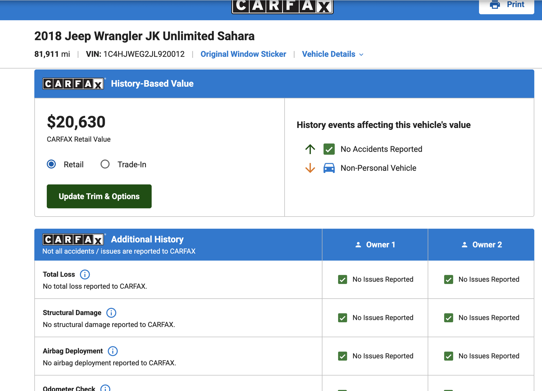Click the Non-Personal Vehicle text
542x391 pixels.
tap(378, 168)
